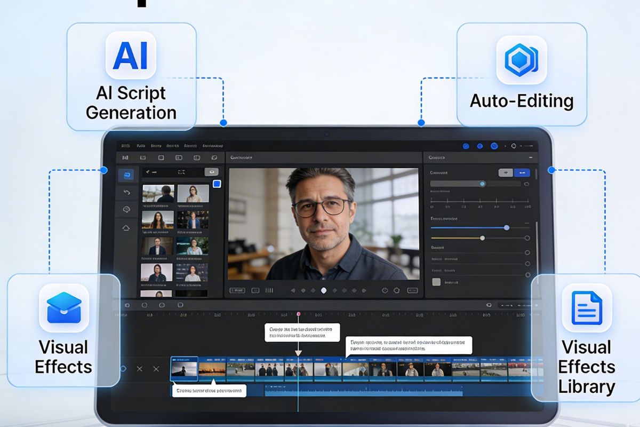Click the leftmost boxed button under the video preview
Image resolution: width=640 pixels, height=427 pixels.
tap(237, 290)
